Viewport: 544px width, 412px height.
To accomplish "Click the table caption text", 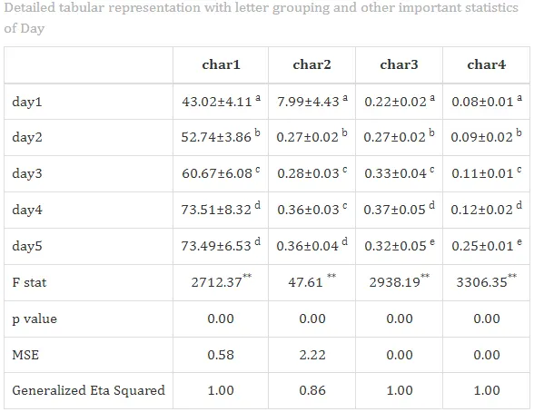I will tap(261, 17).
